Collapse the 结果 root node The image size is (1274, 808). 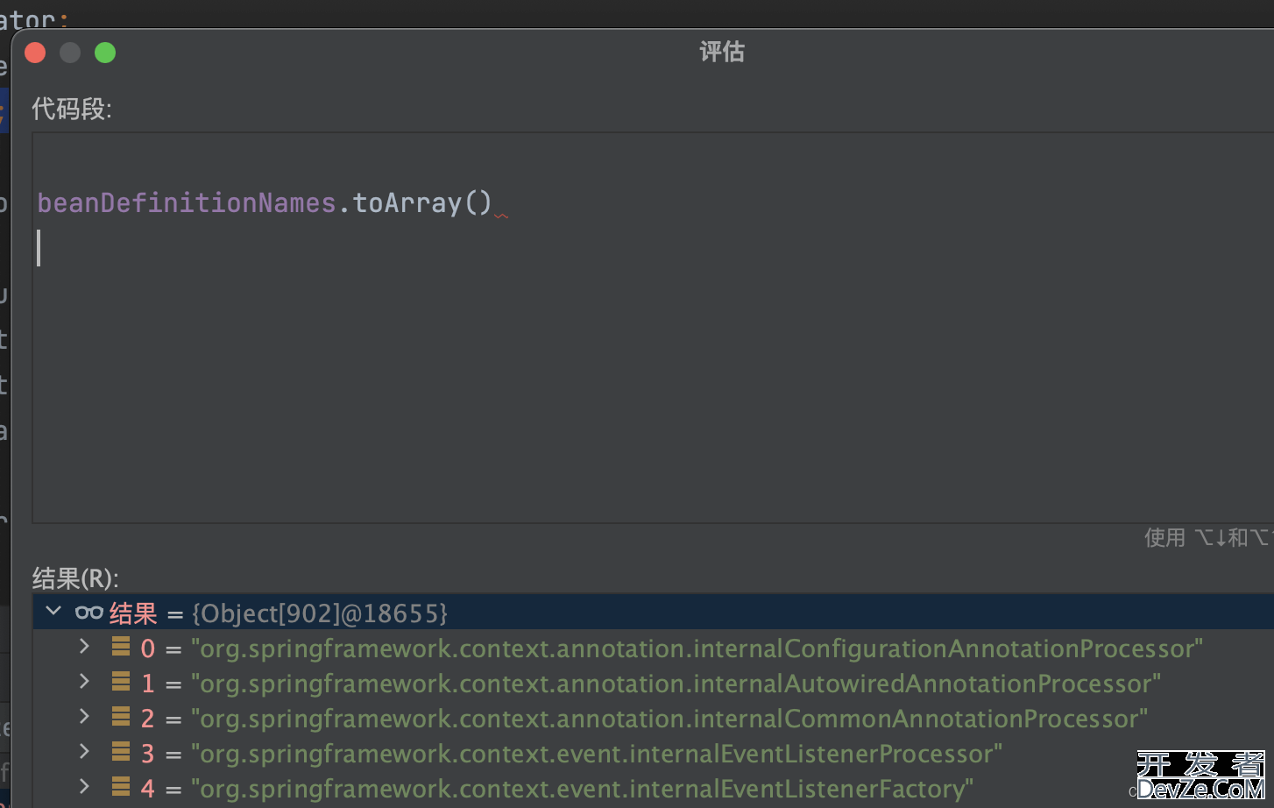click(53, 611)
